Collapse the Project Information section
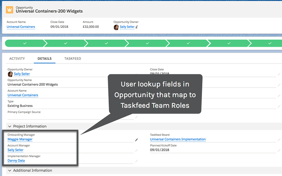282x176 pixels. coord(9,126)
